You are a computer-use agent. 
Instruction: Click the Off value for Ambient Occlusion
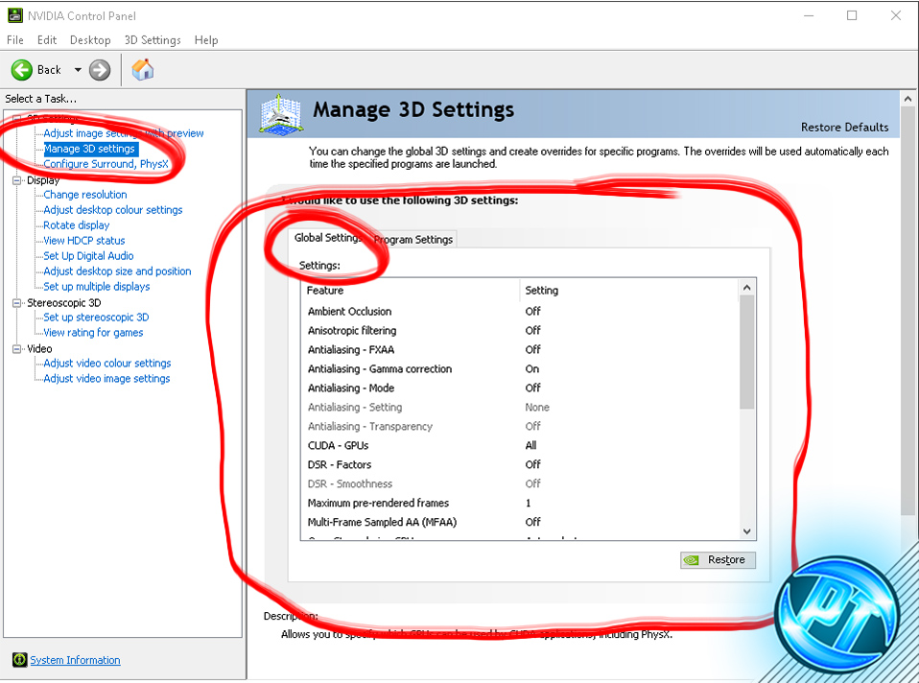tap(532, 312)
